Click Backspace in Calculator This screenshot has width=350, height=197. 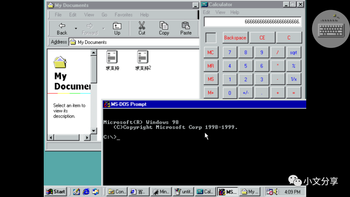click(x=235, y=38)
